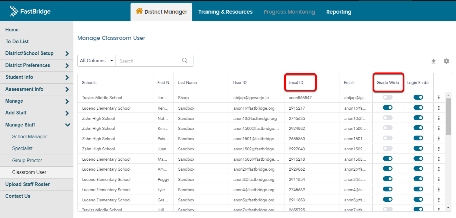Image resolution: width=456 pixels, height=218 pixels.
Task: Open row menu for anon5@fastbridge.org
Action: point(439,200)
